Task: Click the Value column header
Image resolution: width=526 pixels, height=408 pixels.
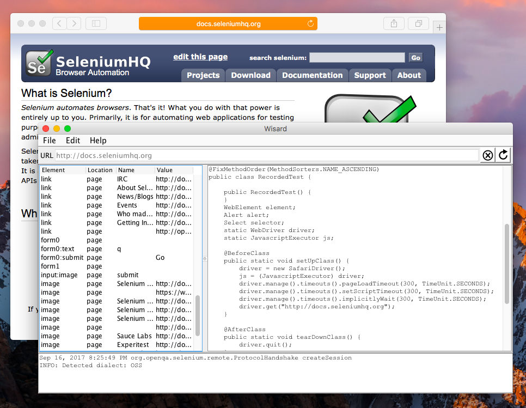Action: 174,170
